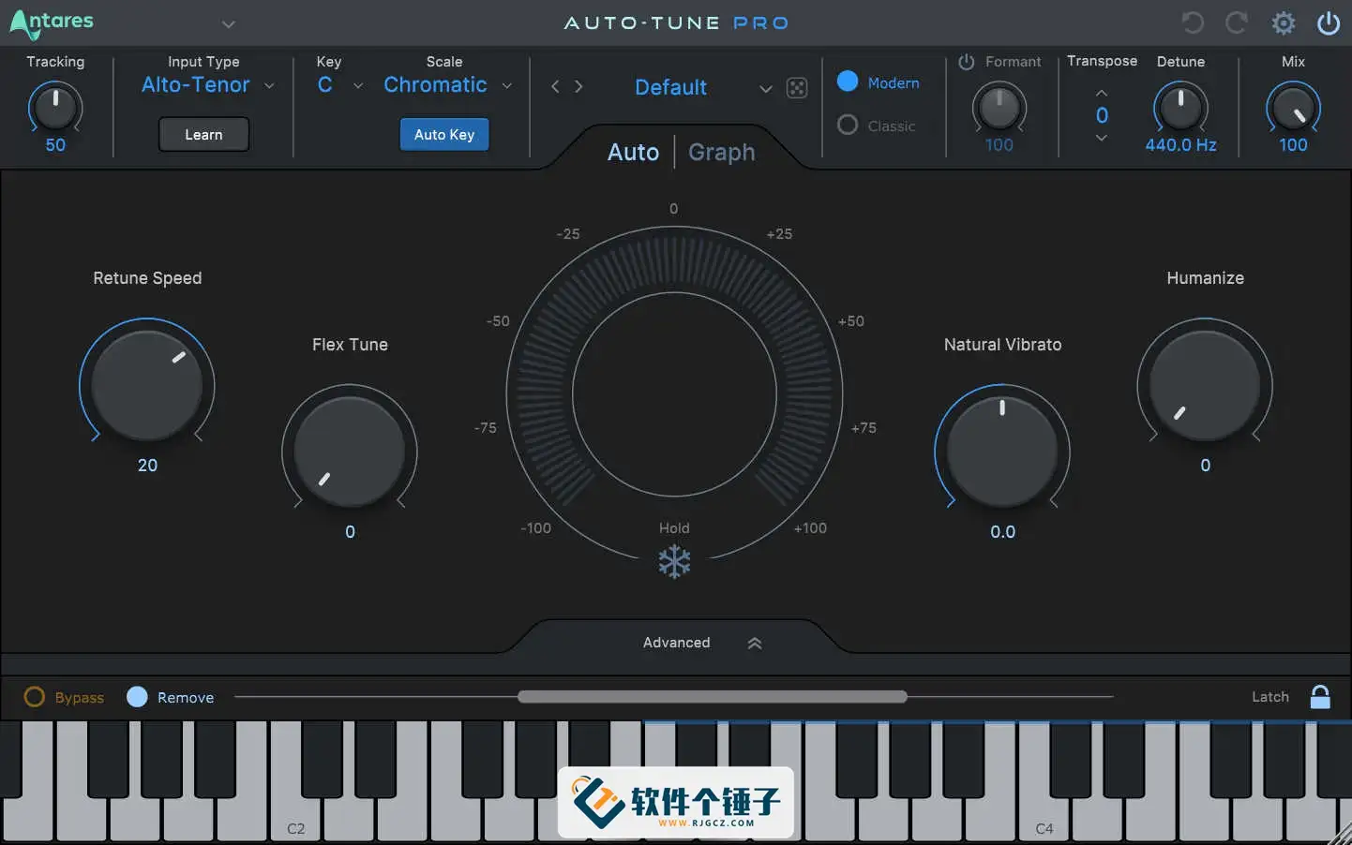Open the Key C dropdown
Image resolution: width=1352 pixels, height=845 pixels.
click(340, 85)
